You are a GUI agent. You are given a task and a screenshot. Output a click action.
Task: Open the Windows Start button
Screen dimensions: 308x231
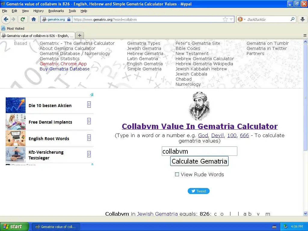[14, 226]
